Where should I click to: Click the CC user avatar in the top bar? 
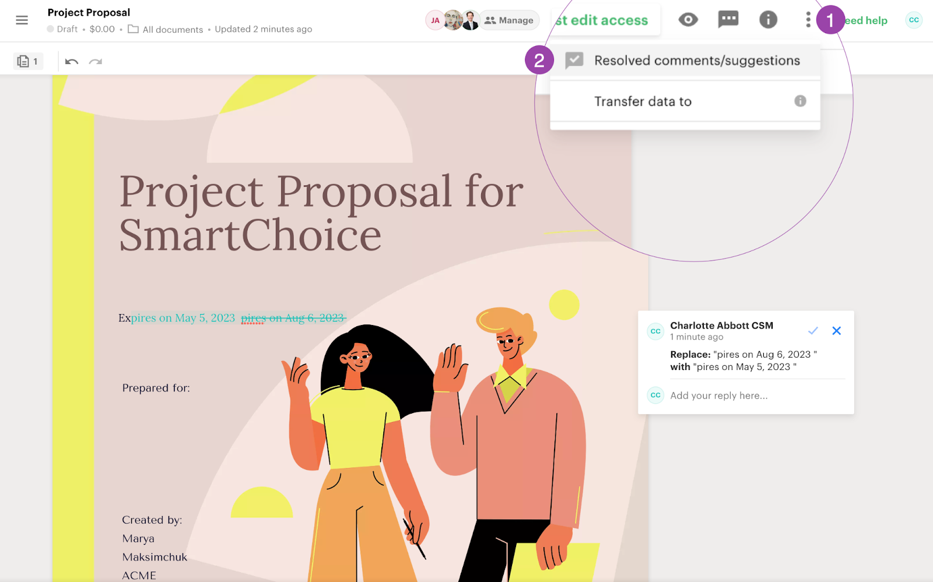pyautogui.click(x=914, y=20)
